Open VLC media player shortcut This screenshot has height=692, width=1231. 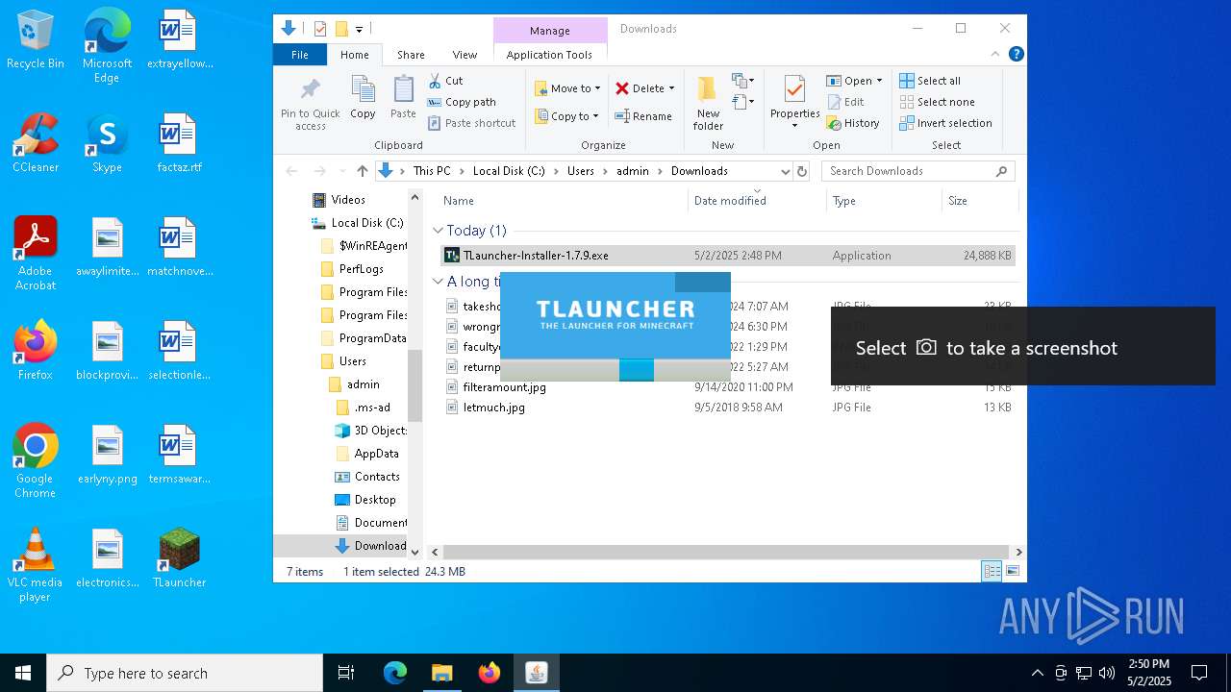(36, 565)
